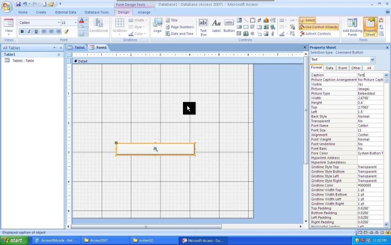Open Line Type options
Image resolution: width=391 pixels, height=245 pixels.
pyautogui.click(x=283, y=27)
